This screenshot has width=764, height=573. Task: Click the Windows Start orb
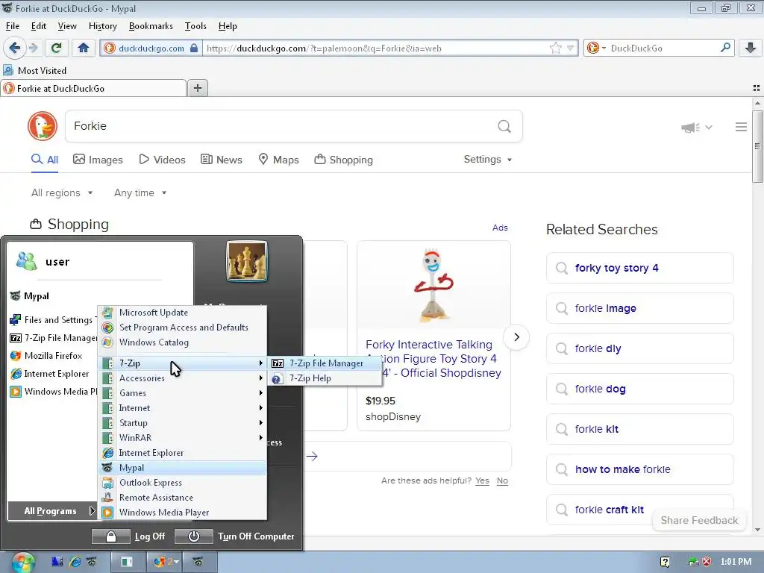(x=23, y=563)
